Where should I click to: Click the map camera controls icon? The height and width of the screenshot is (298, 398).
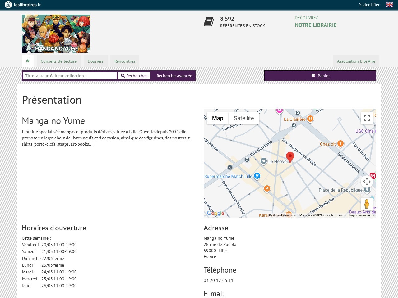point(367,182)
